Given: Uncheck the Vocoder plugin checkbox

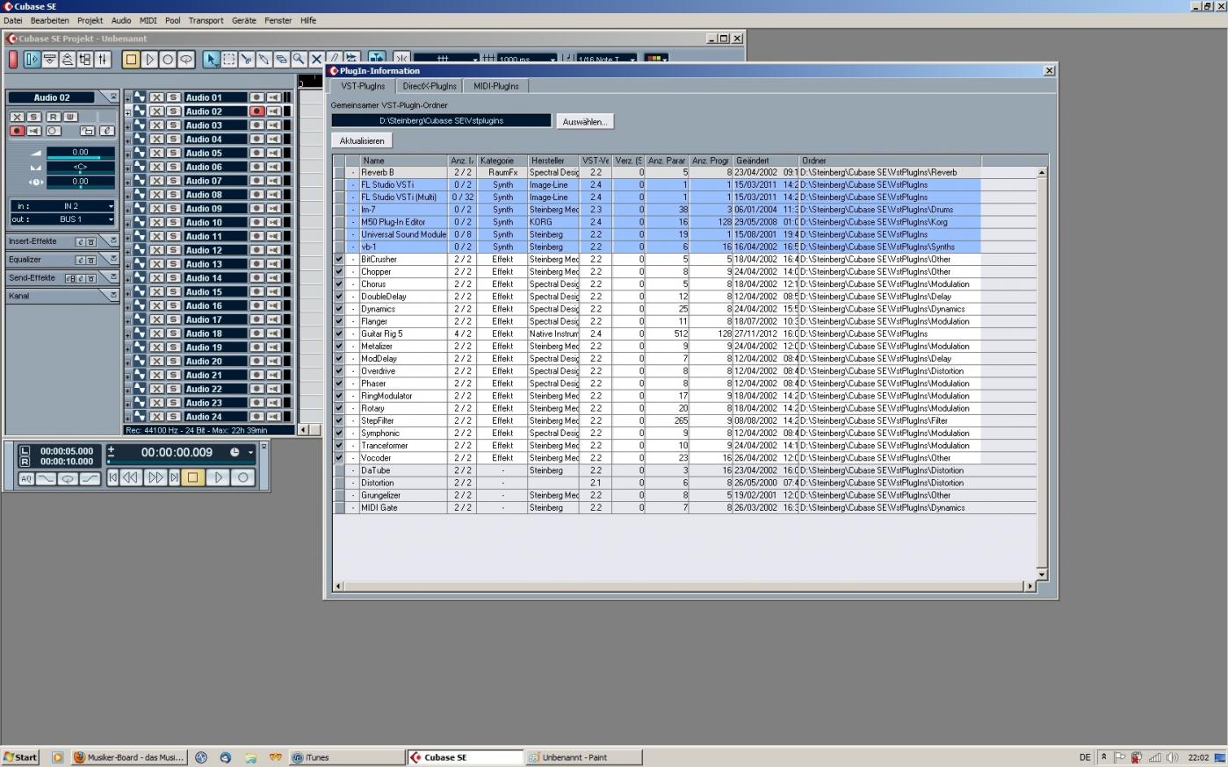Looking at the screenshot, I should (x=339, y=457).
